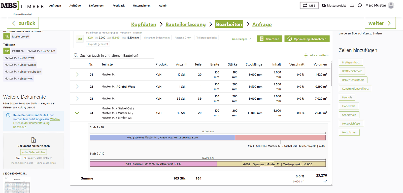
Task: Click the search field for Bauteile
Action: [114, 56]
